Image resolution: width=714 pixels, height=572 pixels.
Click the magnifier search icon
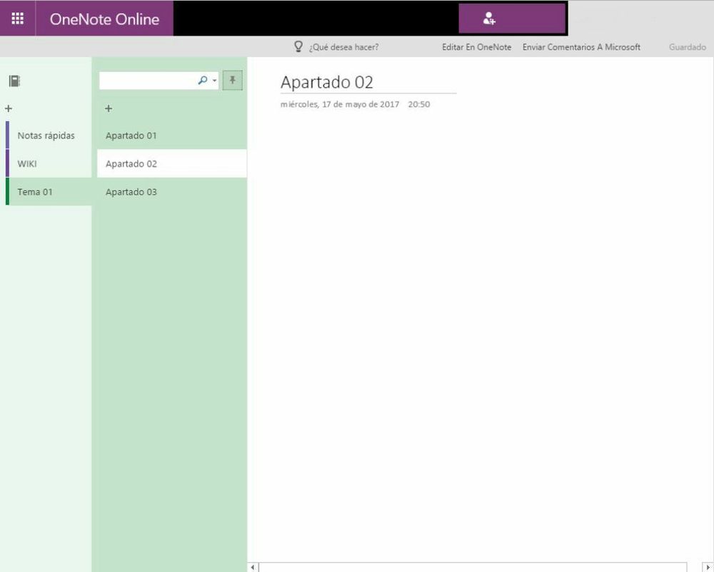point(203,81)
